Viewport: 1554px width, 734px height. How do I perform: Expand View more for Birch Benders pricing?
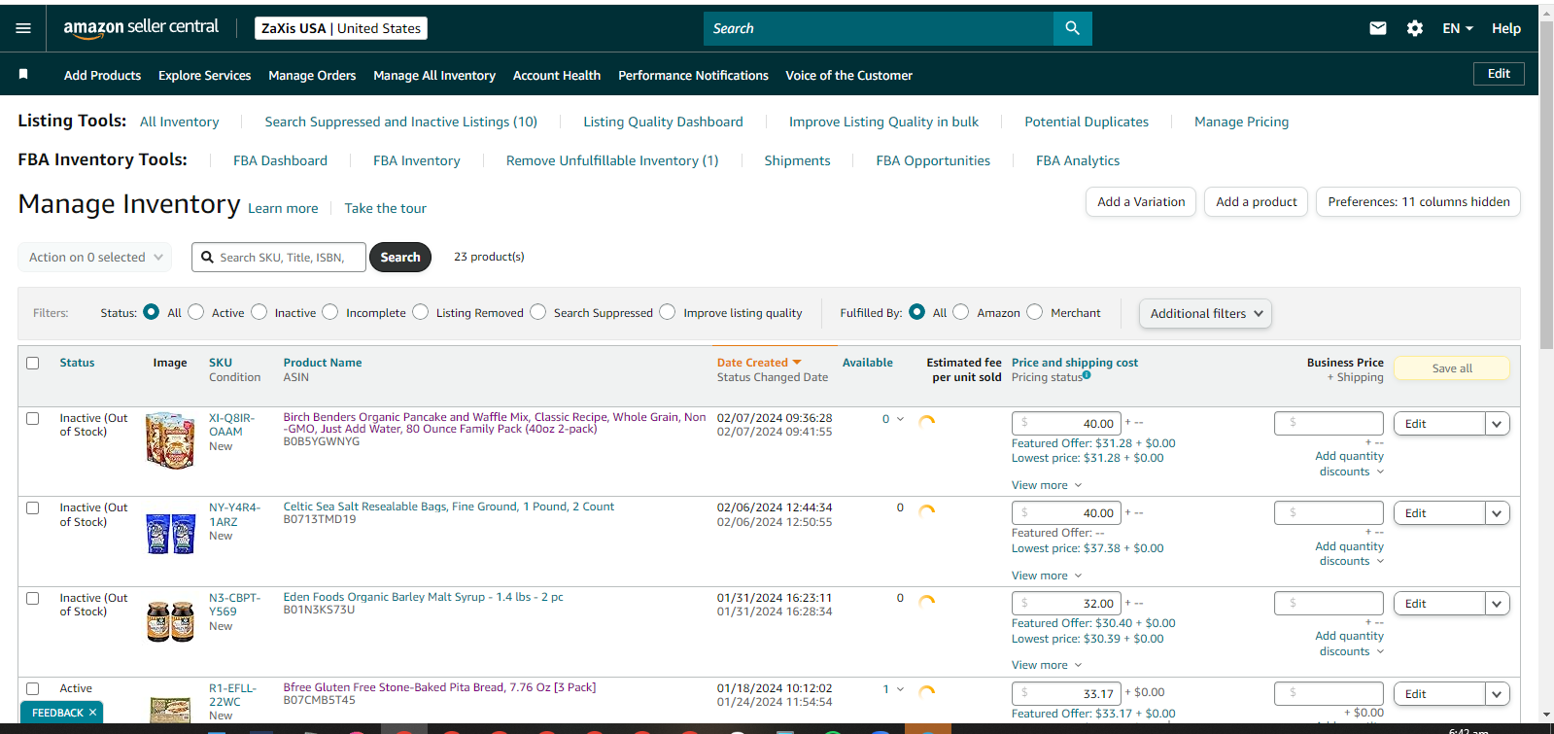1047,485
